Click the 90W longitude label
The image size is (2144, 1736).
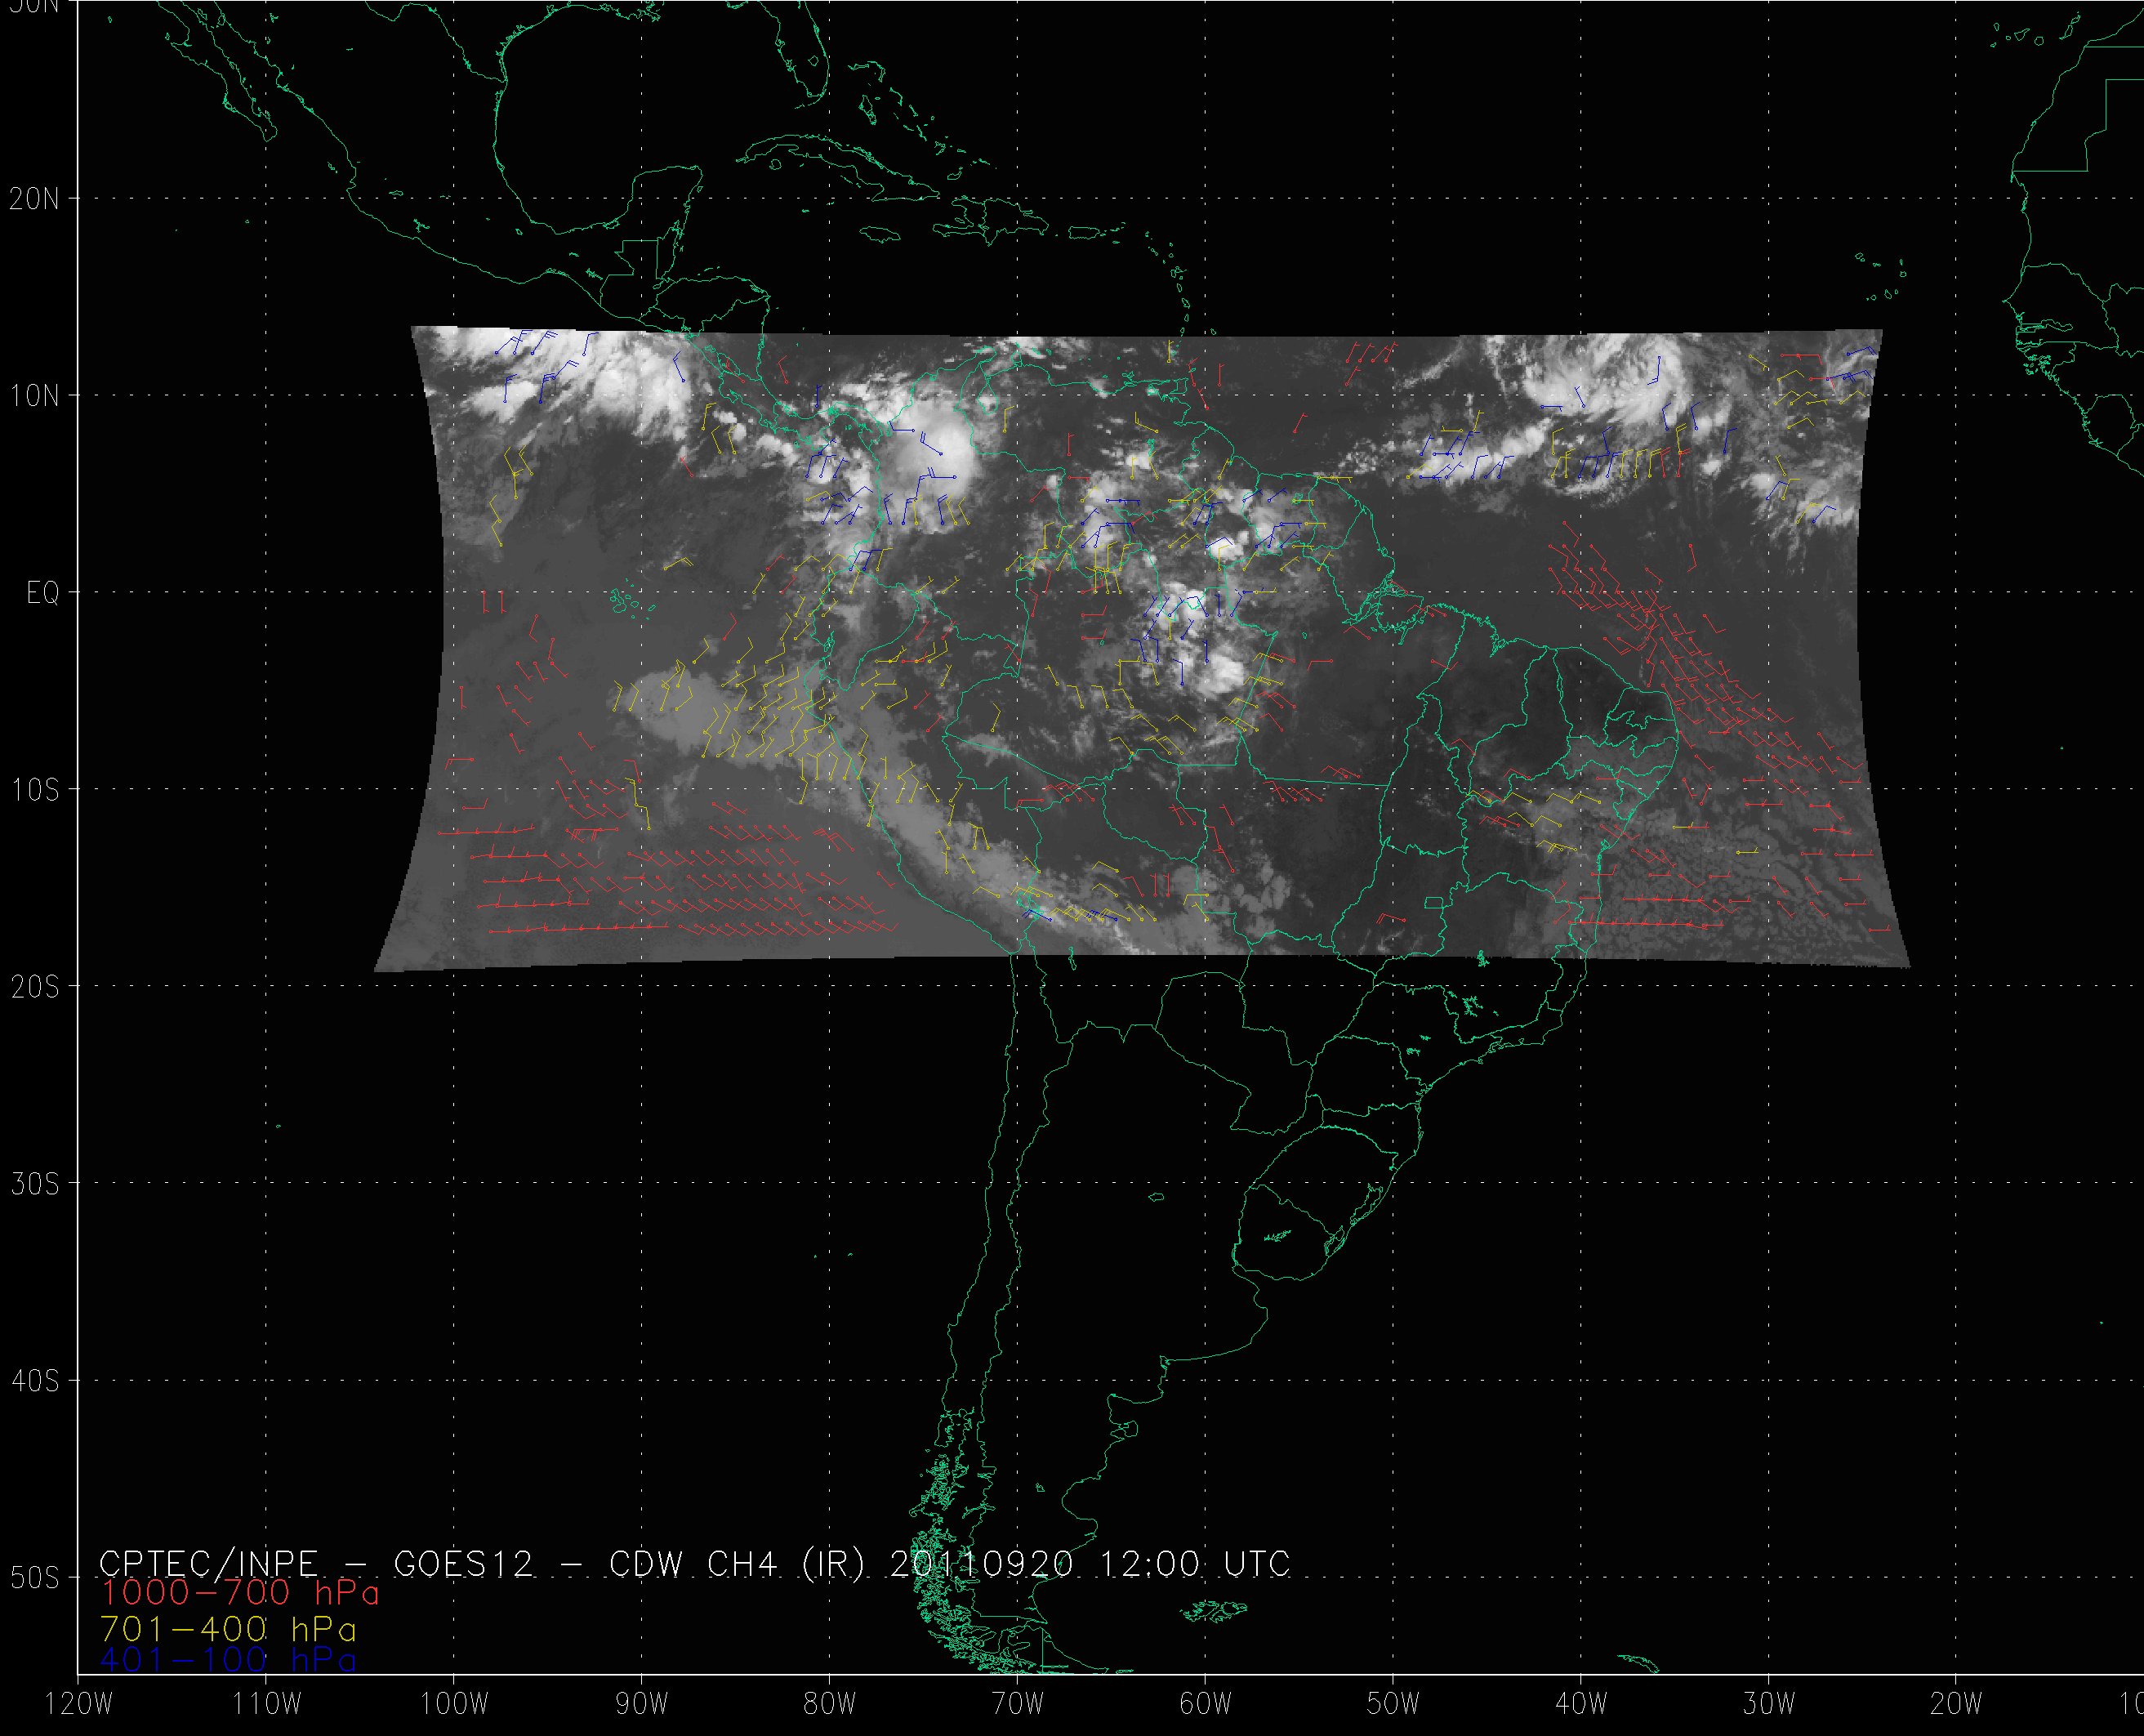point(642,1705)
